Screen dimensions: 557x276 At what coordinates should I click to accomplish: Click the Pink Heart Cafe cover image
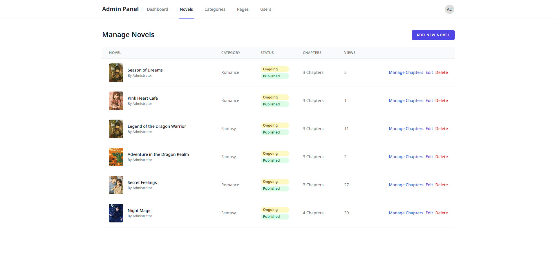116,101
